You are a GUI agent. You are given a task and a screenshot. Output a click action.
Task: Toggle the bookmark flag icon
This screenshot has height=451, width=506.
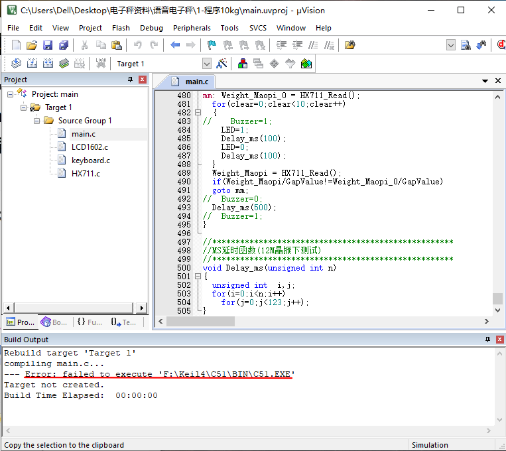(212, 45)
